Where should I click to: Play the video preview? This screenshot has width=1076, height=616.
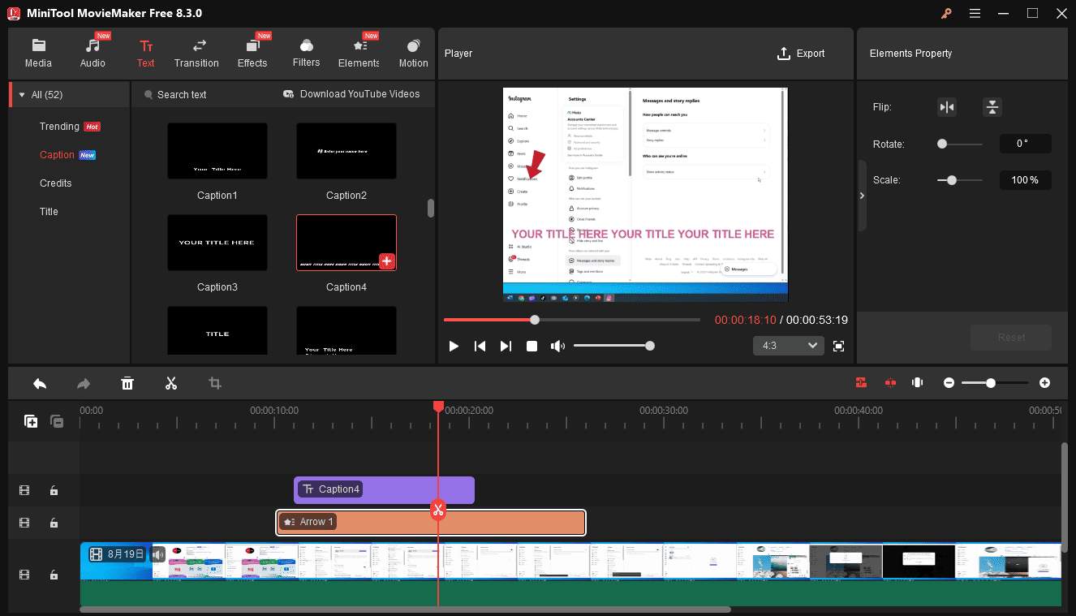click(x=454, y=347)
